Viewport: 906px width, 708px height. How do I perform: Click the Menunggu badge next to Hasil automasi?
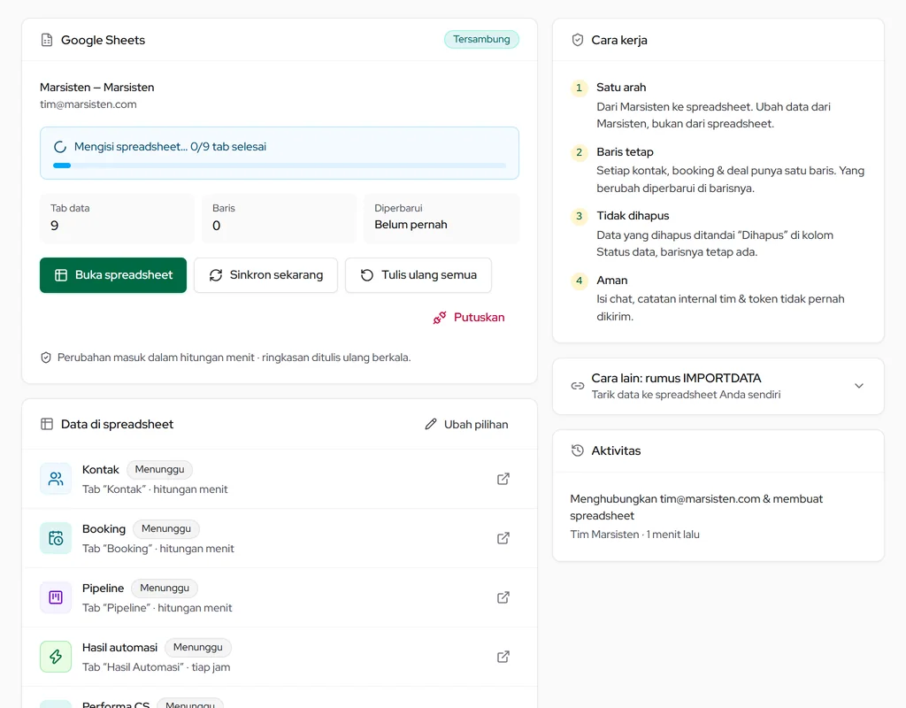(x=197, y=647)
